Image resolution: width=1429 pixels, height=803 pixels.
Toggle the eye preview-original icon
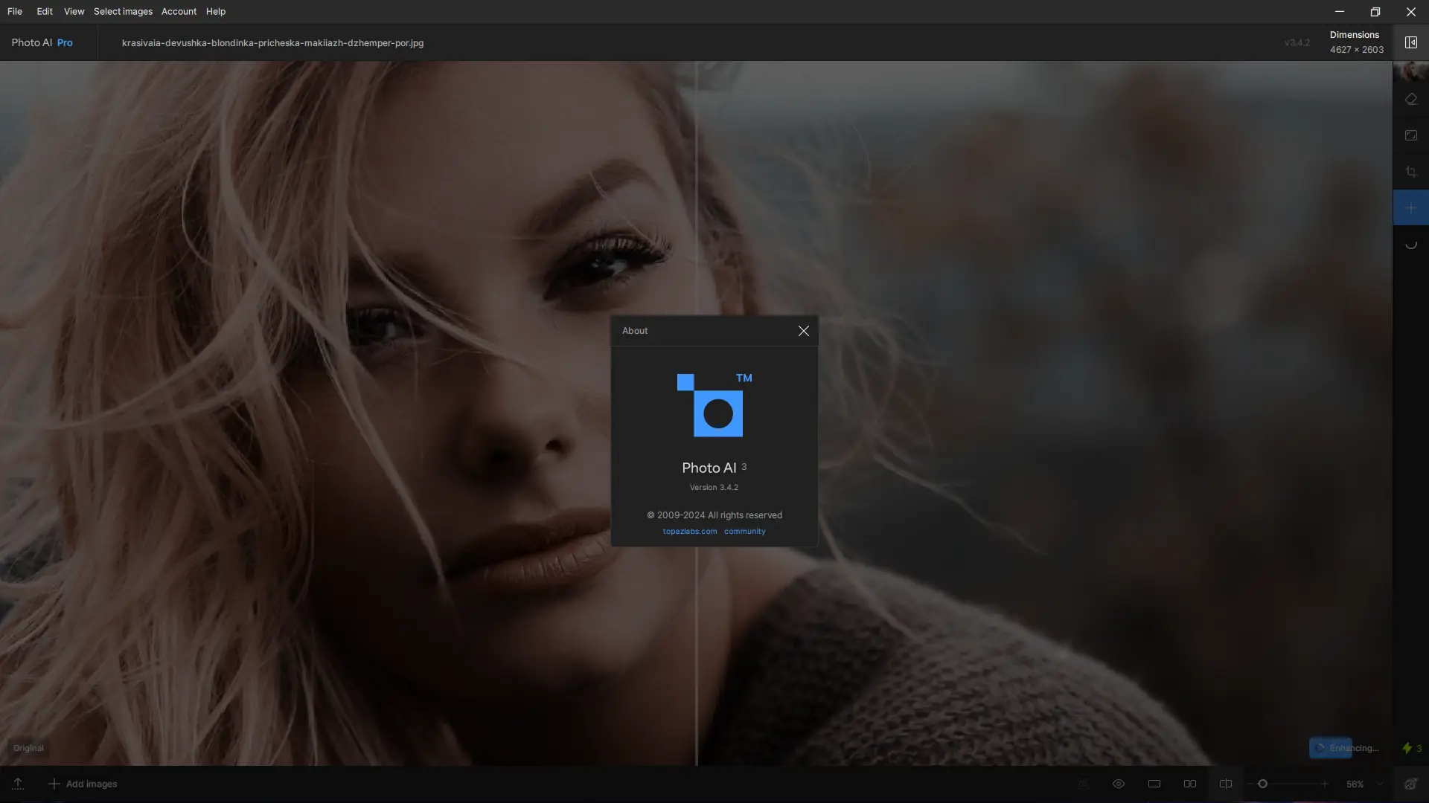(x=1118, y=784)
